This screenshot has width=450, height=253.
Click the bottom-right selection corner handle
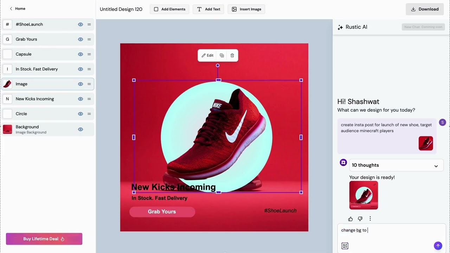(x=301, y=193)
